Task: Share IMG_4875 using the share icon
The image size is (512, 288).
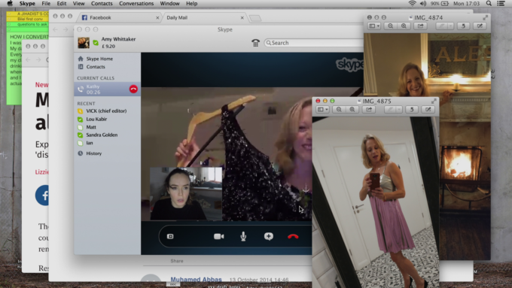Action: pyautogui.click(x=369, y=110)
